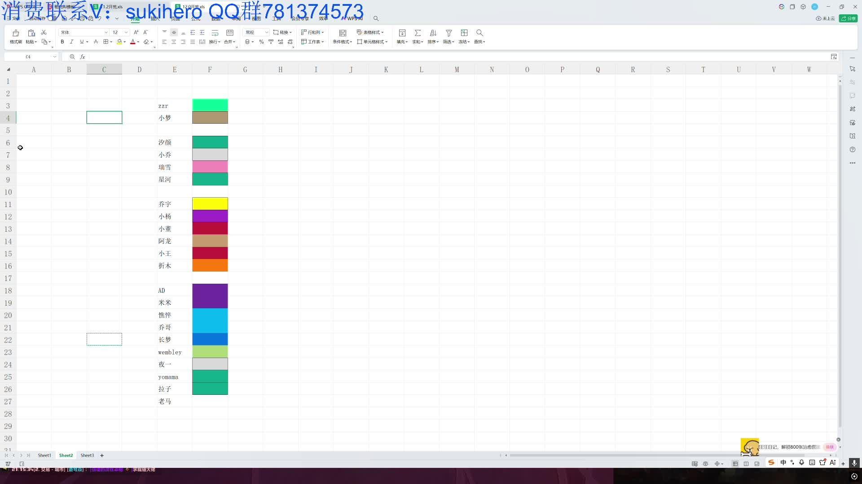The height and width of the screenshot is (484, 862).
Task: Click the insert function fx icon
Action: 83,57
